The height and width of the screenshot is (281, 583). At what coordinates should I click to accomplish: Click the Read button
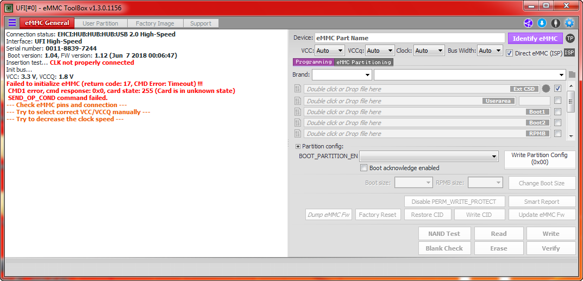499,233
